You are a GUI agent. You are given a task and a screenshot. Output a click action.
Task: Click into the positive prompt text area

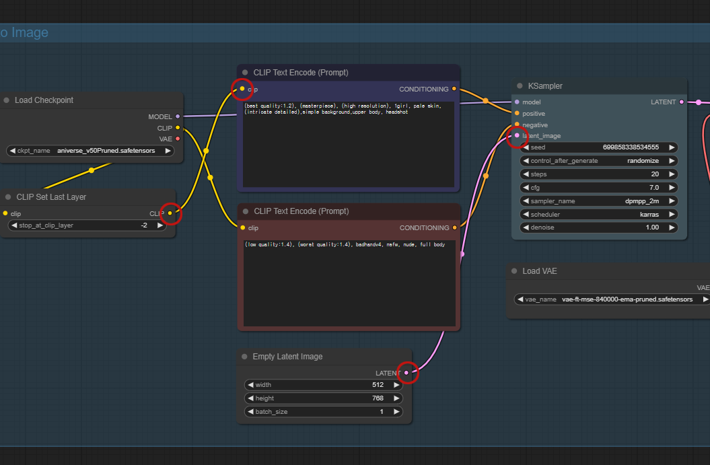[x=348, y=144]
